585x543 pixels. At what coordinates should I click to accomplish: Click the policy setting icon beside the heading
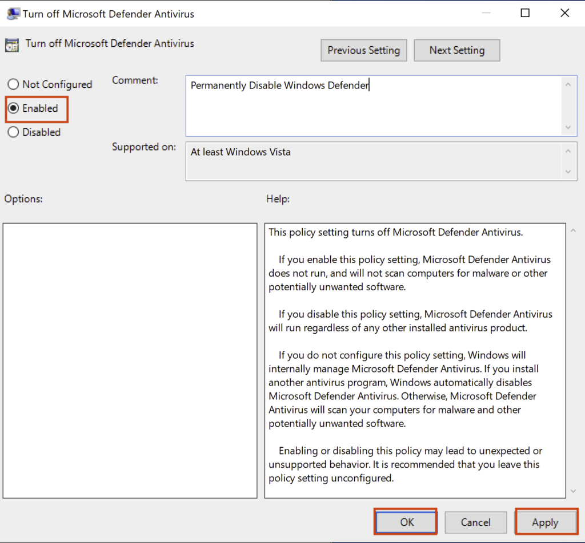12,44
